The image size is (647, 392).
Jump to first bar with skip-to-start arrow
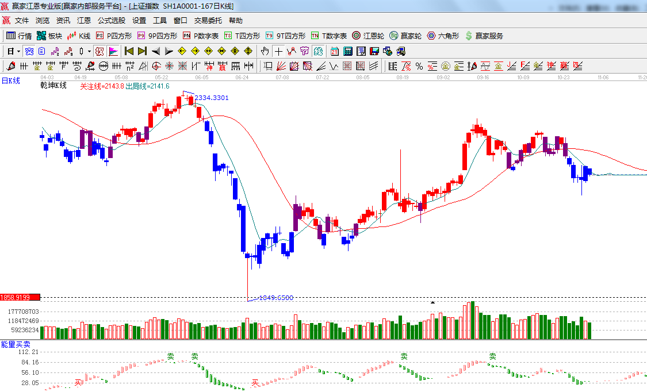tap(129, 51)
